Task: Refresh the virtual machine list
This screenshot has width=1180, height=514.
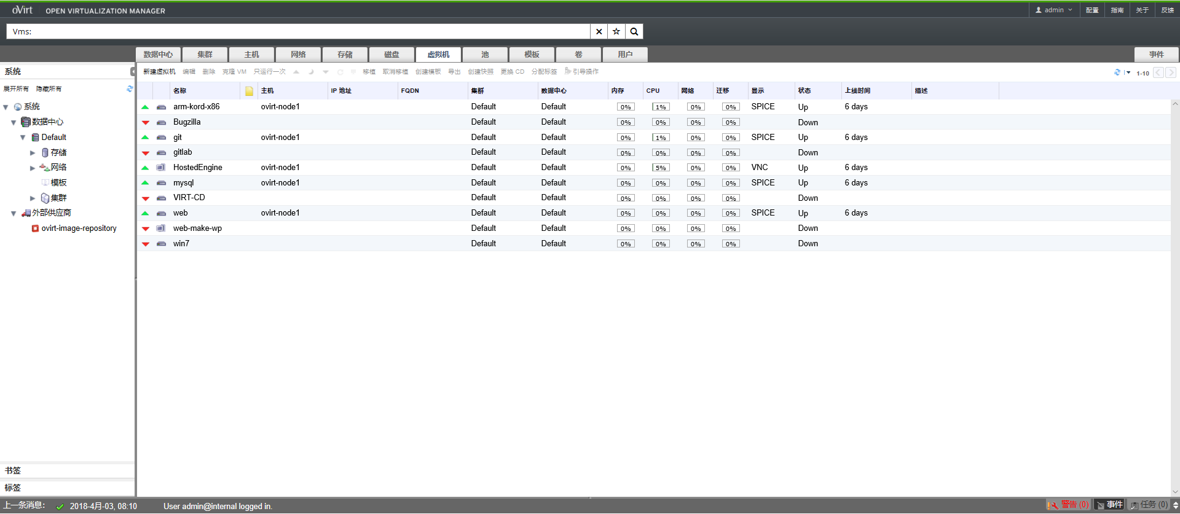Action: pos(1117,72)
